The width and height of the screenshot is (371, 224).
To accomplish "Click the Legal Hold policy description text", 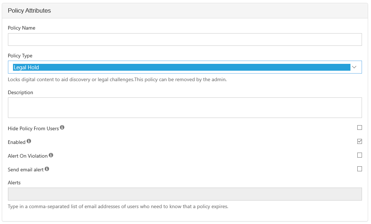I will pos(116,79).
